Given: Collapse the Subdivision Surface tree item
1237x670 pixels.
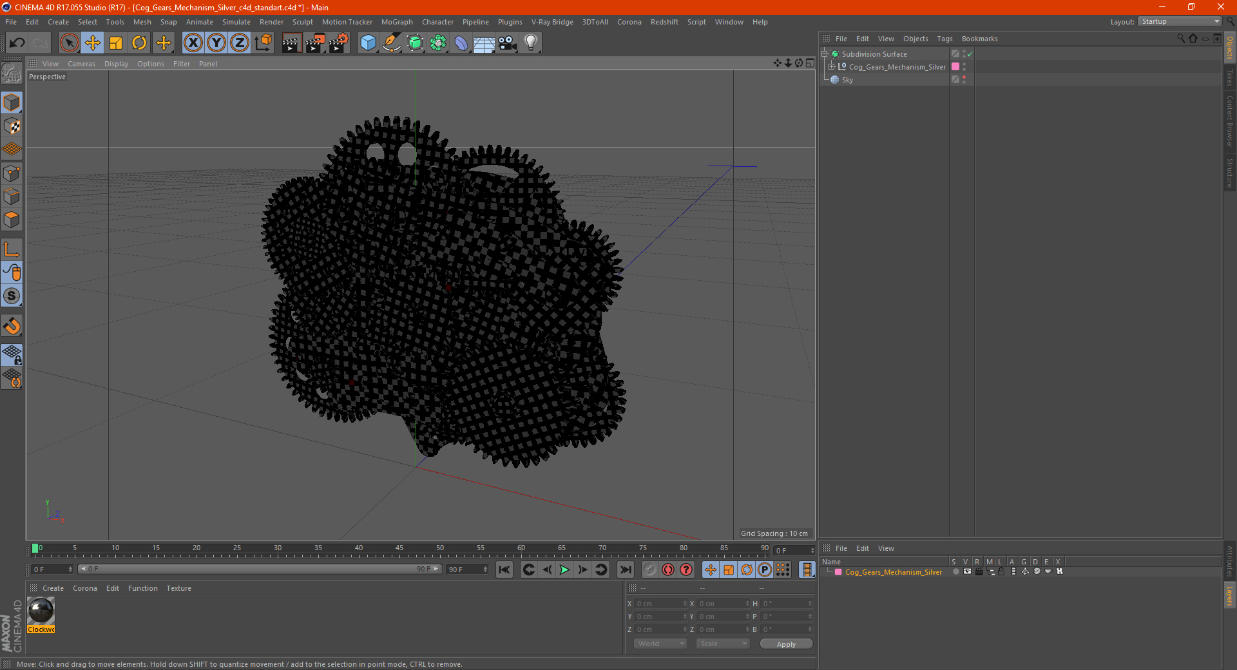Looking at the screenshot, I should tap(825, 54).
